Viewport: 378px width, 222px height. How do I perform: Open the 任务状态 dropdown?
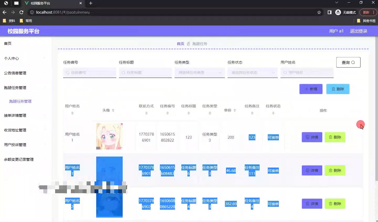(x=252, y=73)
